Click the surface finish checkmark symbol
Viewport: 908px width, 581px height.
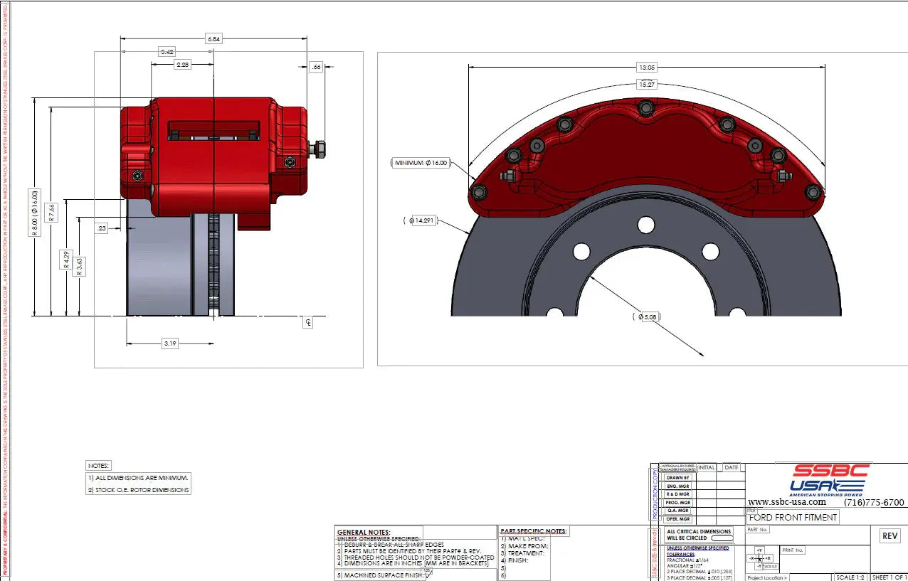tap(428, 571)
